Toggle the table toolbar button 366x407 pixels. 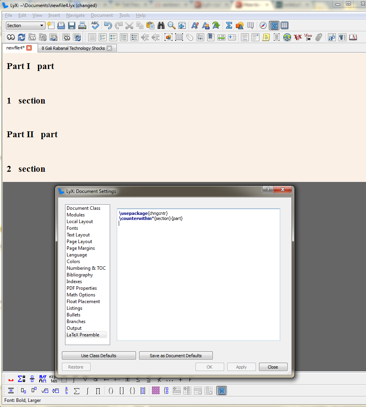(x=284, y=25)
